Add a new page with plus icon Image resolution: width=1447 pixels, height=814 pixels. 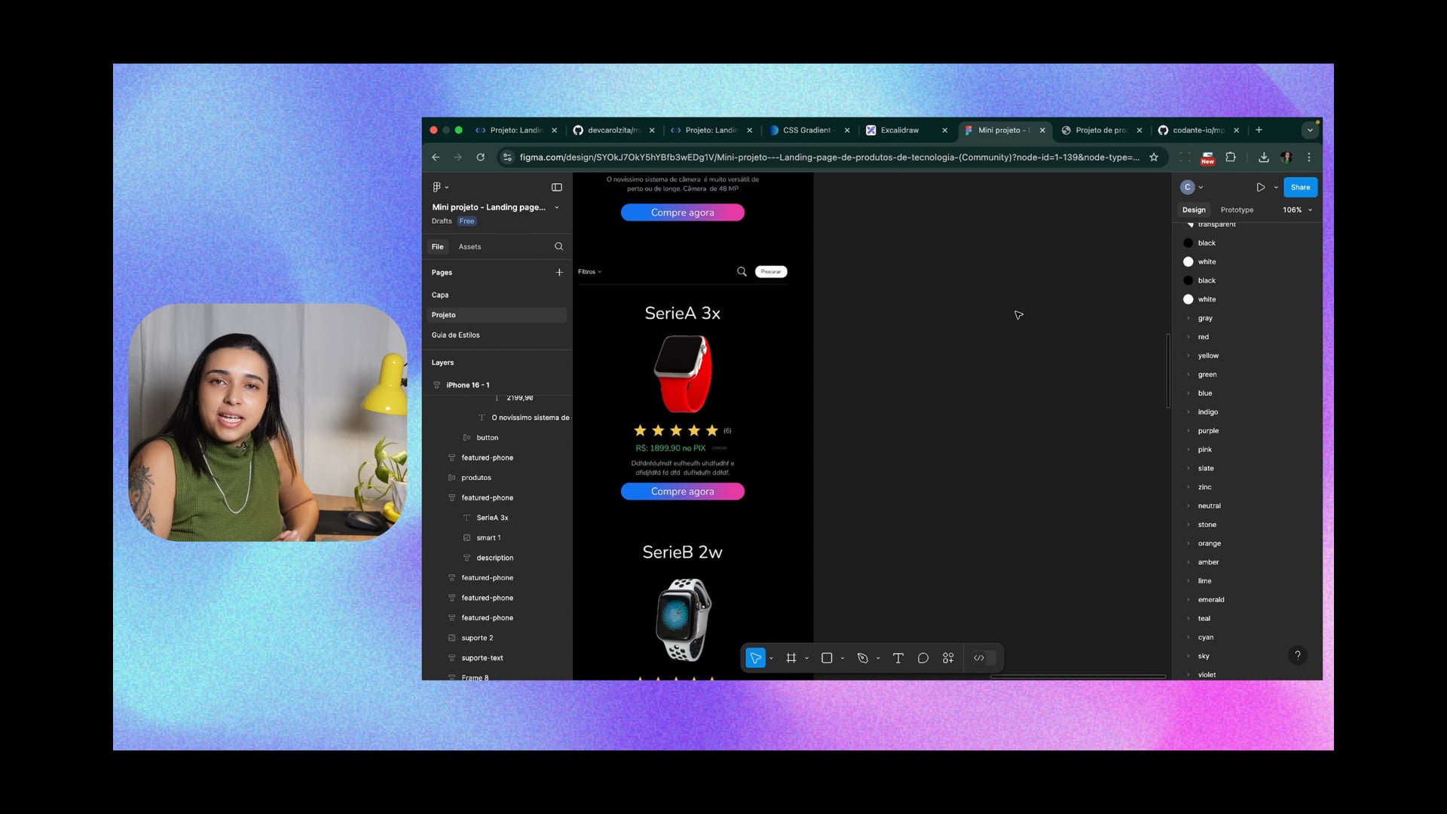click(x=559, y=272)
